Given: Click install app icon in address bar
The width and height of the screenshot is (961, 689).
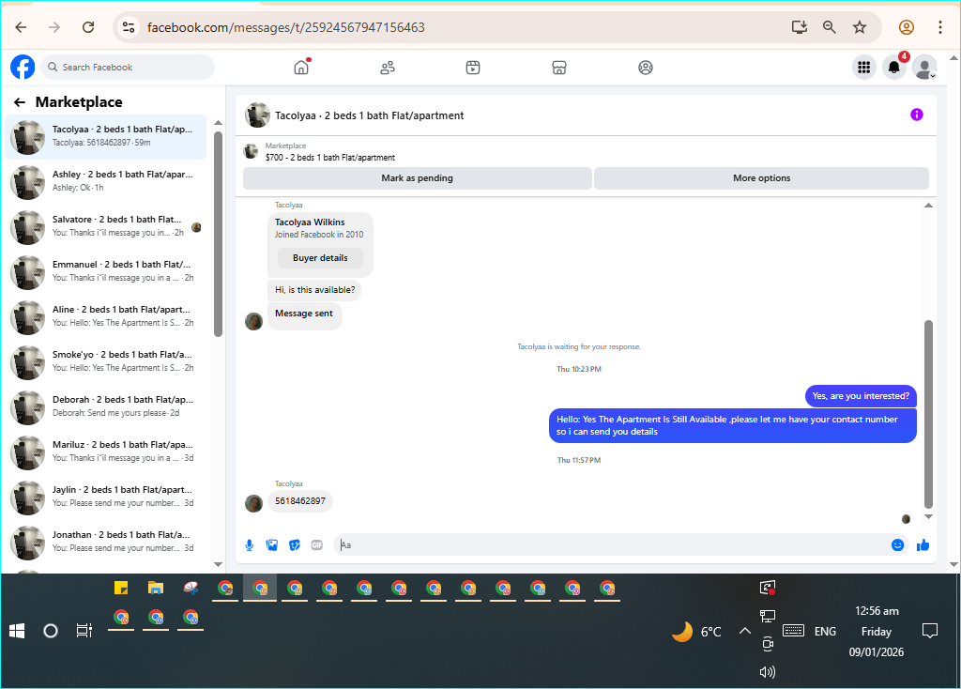Looking at the screenshot, I should (800, 27).
